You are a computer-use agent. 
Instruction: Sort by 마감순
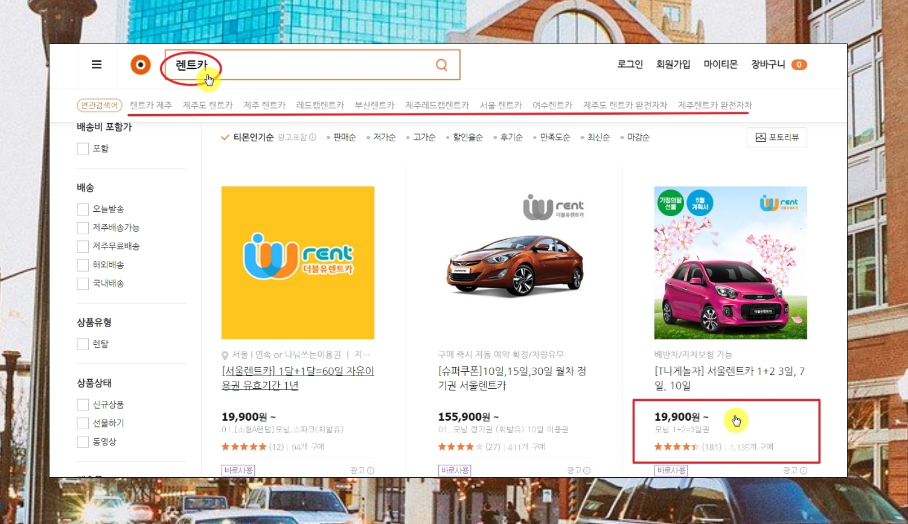[x=638, y=138]
